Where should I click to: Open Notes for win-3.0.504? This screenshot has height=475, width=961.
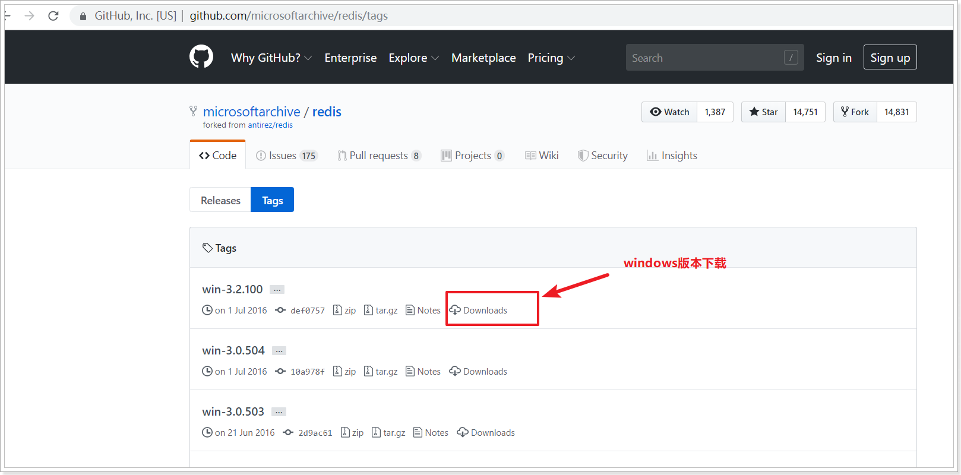click(423, 372)
